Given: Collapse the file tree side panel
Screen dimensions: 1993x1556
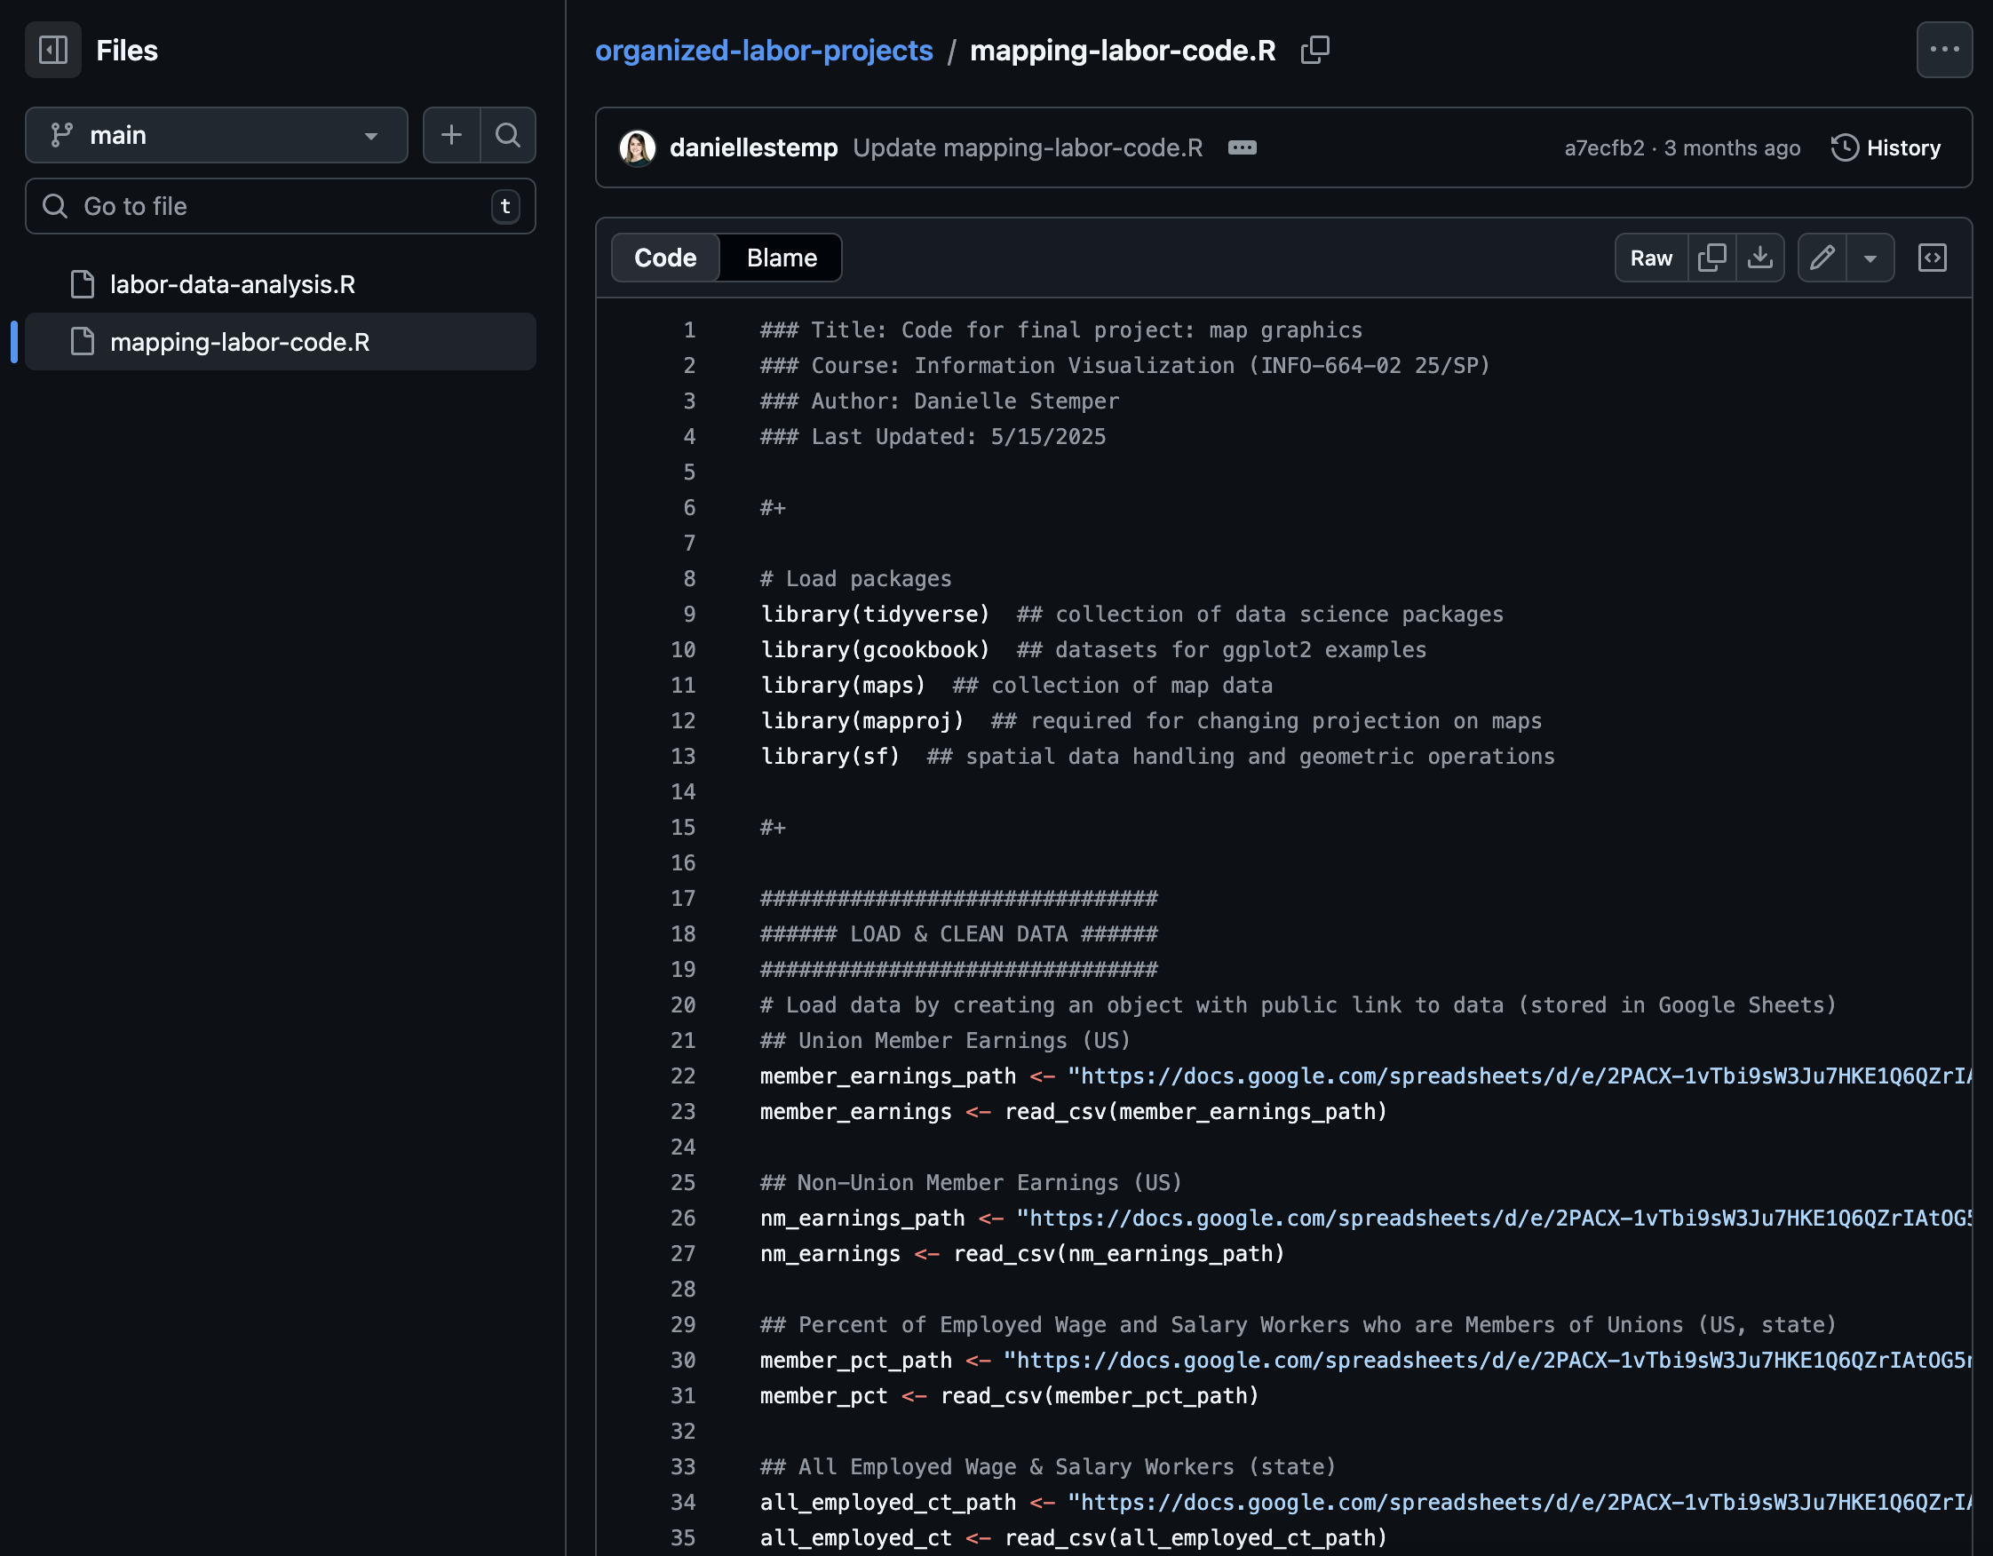Looking at the screenshot, I should [53, 49].
